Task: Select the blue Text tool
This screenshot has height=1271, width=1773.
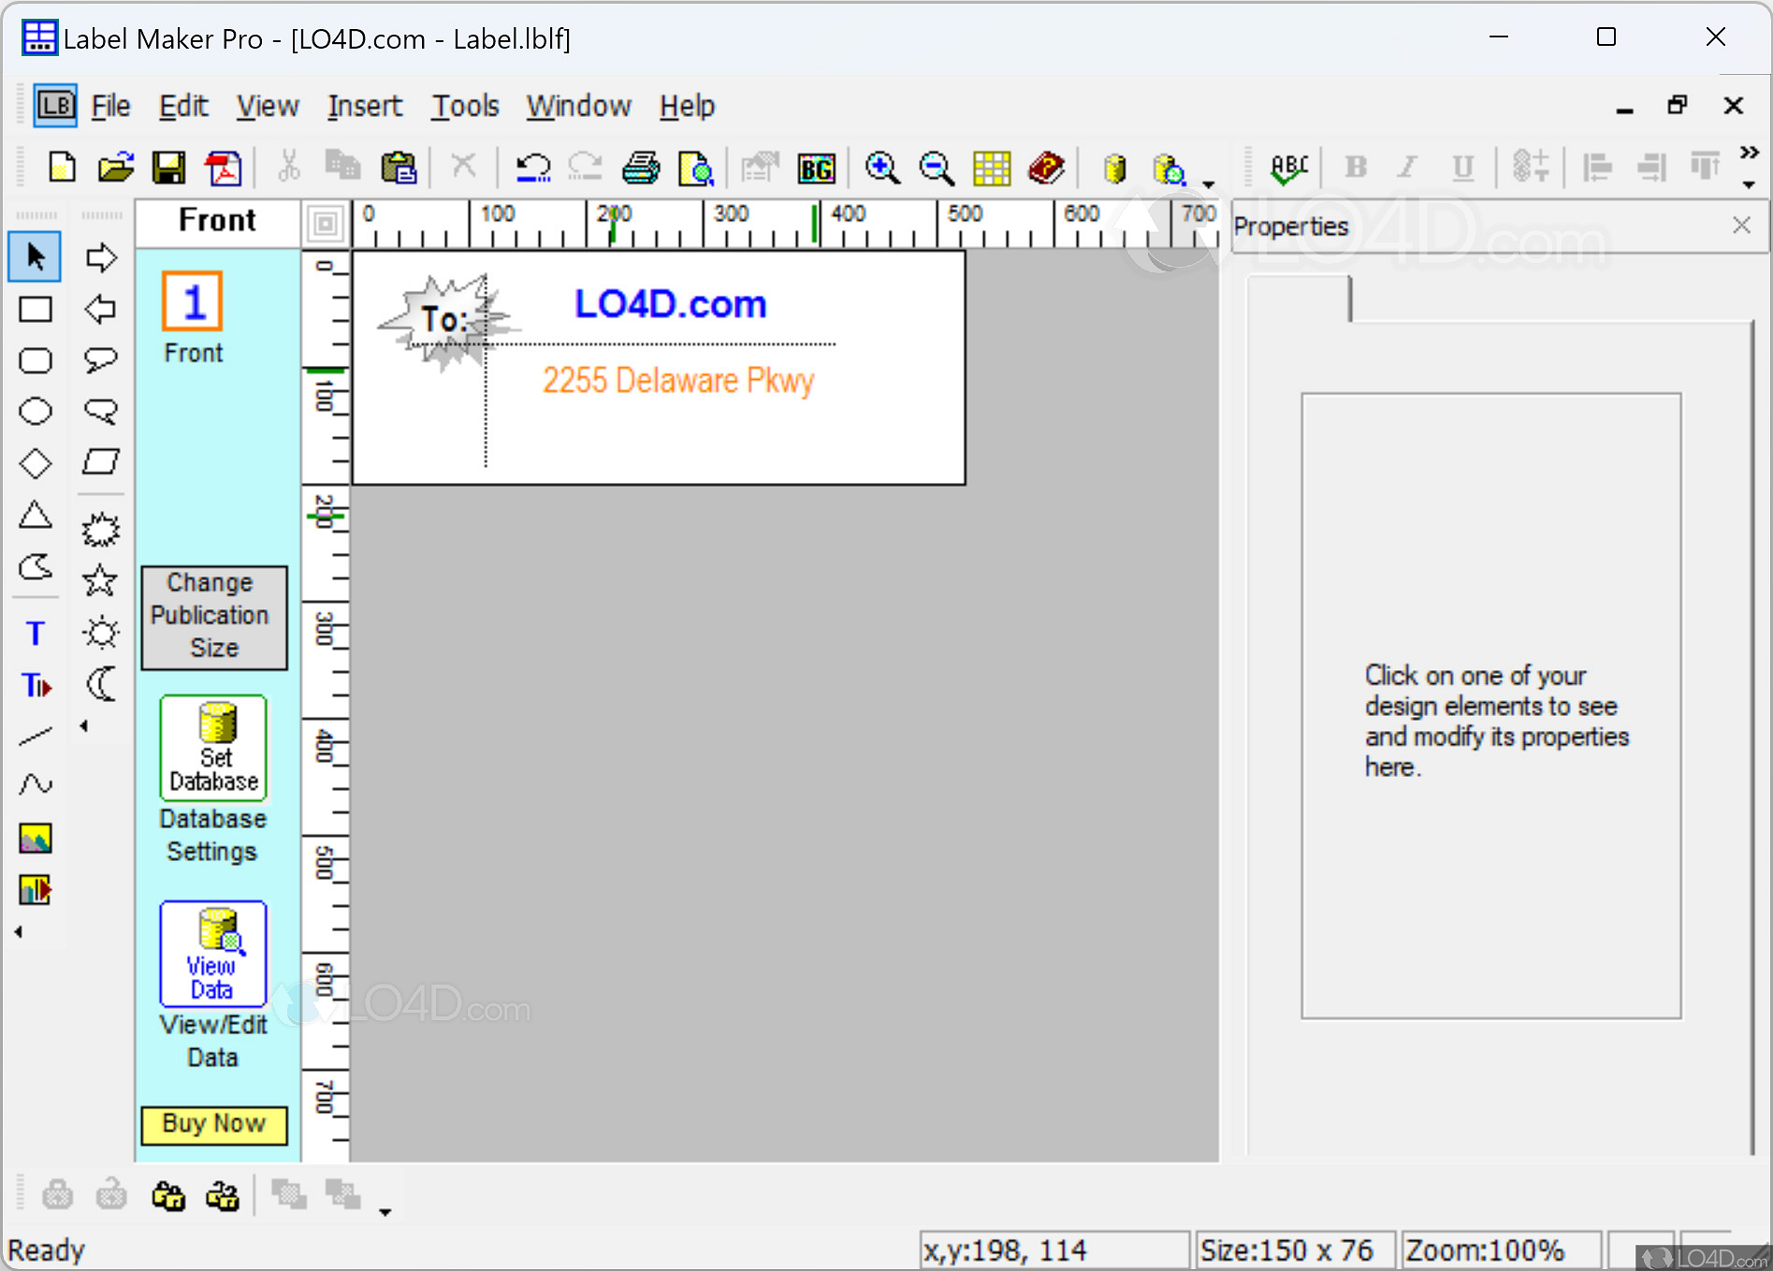Action: (x=36, y=634)
